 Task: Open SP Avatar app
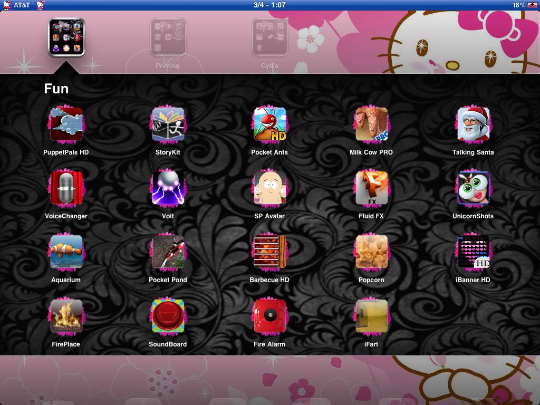click(269, 188)
